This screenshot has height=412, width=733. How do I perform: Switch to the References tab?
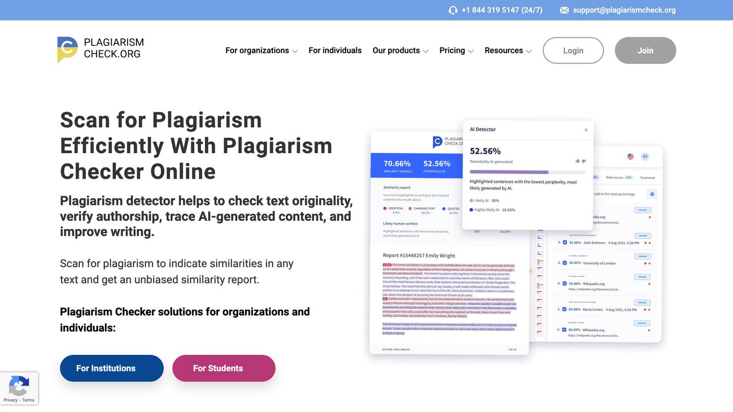619,177
